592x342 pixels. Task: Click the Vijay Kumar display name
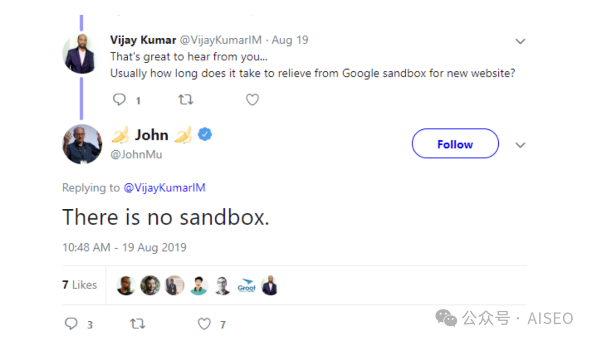143,40
